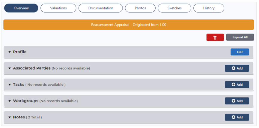Expand the Workgroups section arrow
The image size is (259, 128).
pos(9,101)
